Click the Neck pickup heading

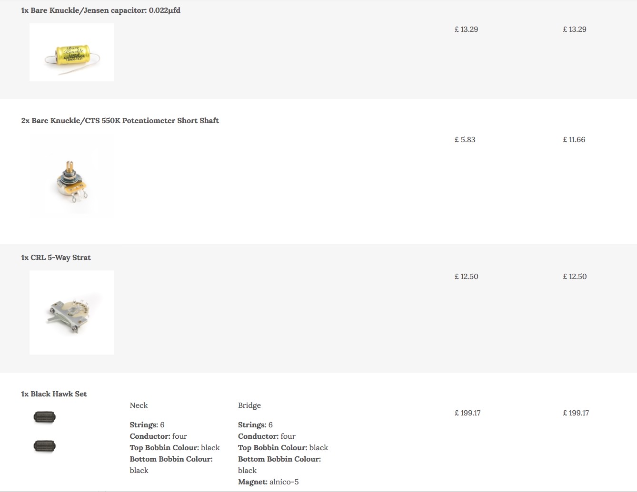pyautogui.click(x=139, y=405)
